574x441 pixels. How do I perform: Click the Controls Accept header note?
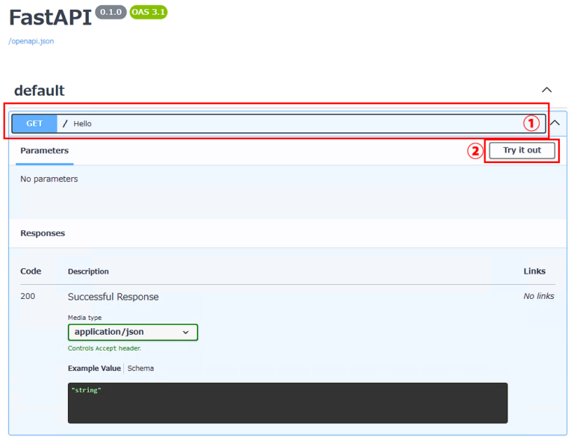[105, 348]
